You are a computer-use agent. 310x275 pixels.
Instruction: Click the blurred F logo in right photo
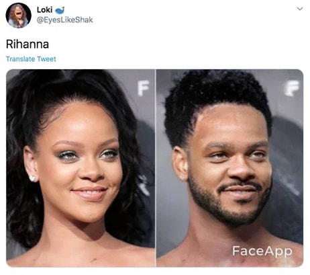292,88
